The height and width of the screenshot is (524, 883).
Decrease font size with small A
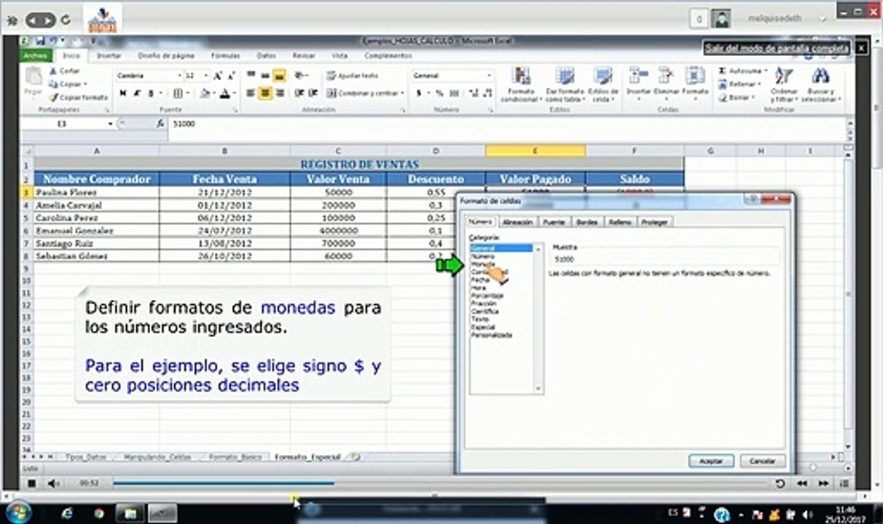click(230, 76)
